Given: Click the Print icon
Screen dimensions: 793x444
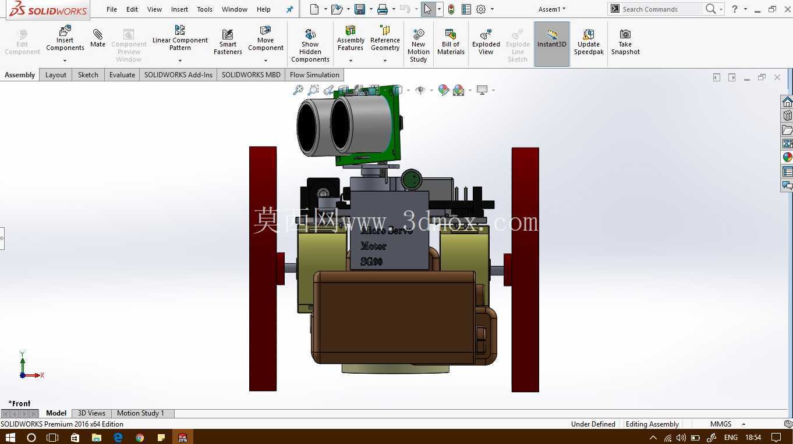Looking at the screenshot, I should 383,9.
